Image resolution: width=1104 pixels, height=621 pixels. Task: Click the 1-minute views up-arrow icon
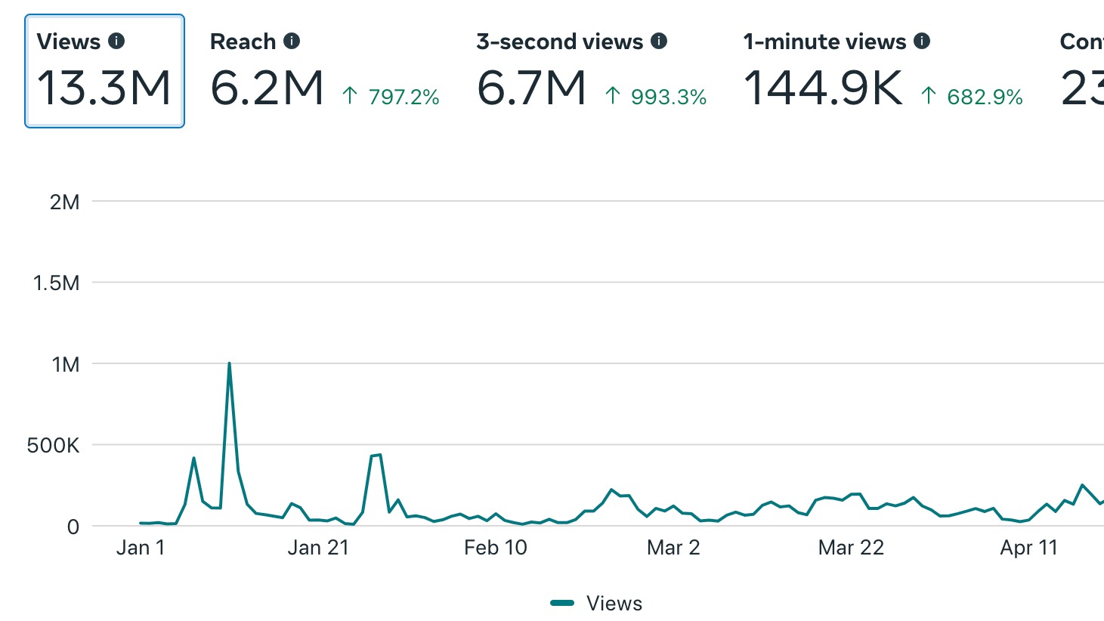pyautogui.click(x=929, y=95)
